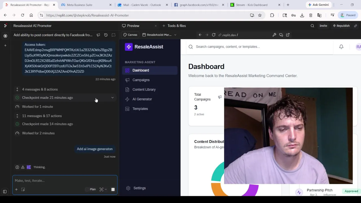361x203 pixels.
Task: Click the Agent circle icon in left rail
Action: pyautogui.click(x=5, y=36)
